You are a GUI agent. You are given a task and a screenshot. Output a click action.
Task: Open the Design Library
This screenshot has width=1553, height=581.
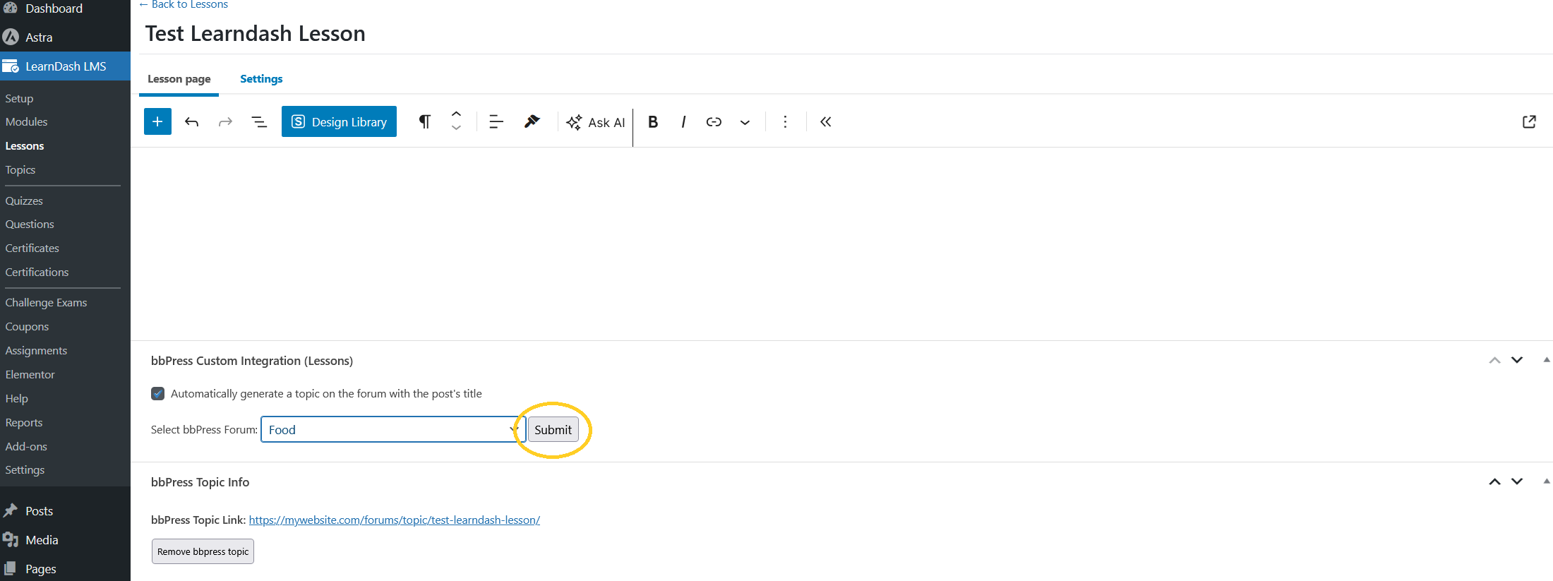tap(339, 121)
